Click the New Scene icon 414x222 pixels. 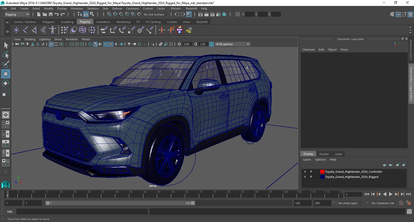(x=39, y=14)
